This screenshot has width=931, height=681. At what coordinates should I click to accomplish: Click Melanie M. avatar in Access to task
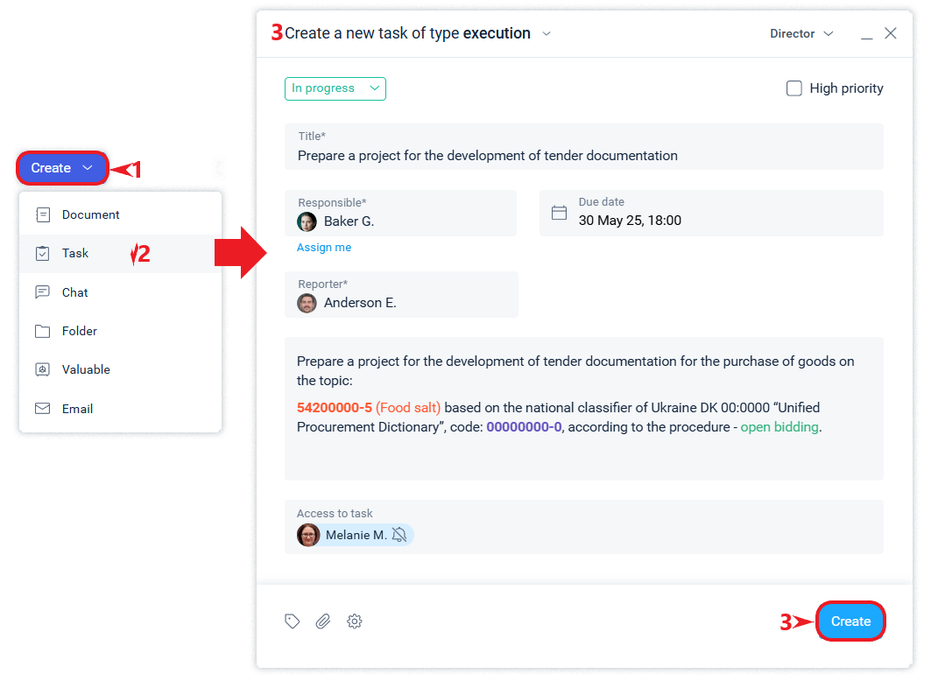click(308, 535)
